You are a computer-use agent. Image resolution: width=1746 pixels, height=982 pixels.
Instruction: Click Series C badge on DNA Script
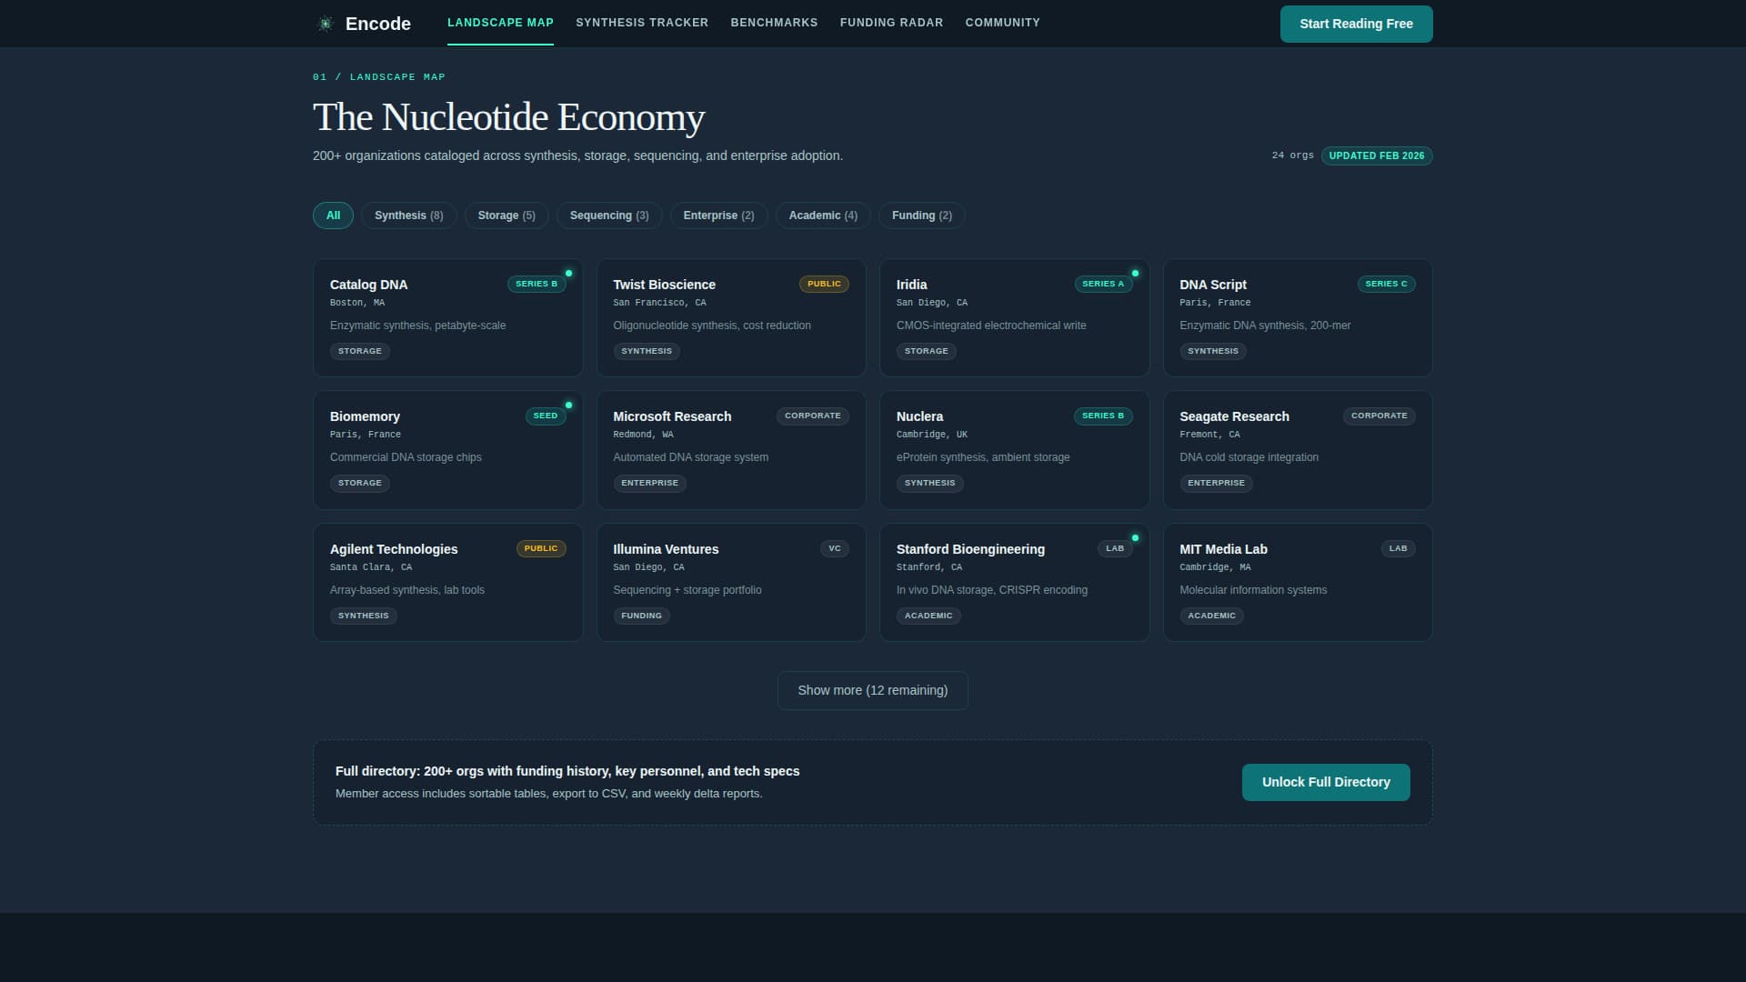(x=1386, y=285)
